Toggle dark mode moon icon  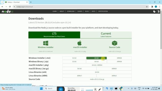(x=154, y=11)
